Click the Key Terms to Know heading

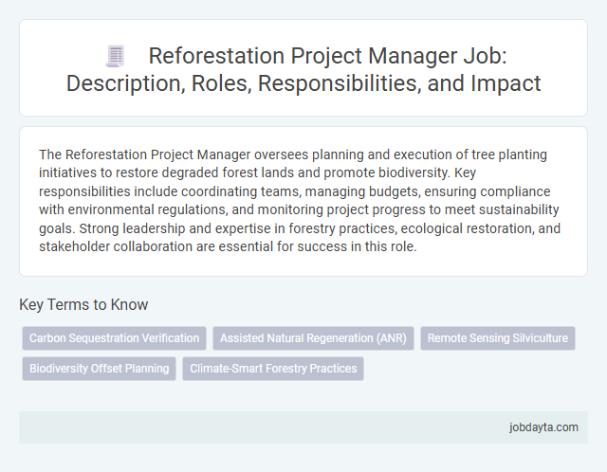tap(83, 304)
